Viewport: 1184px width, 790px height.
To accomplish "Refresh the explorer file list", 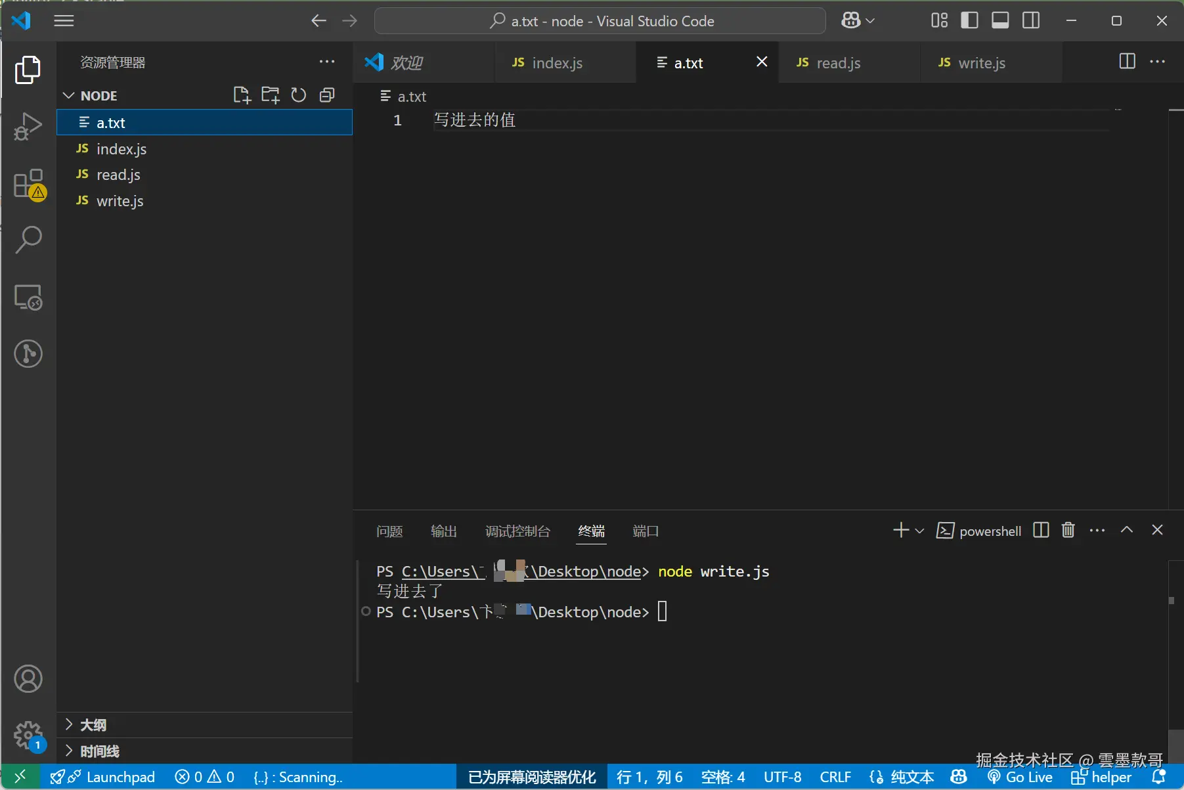I will click(x=299, y=95).
